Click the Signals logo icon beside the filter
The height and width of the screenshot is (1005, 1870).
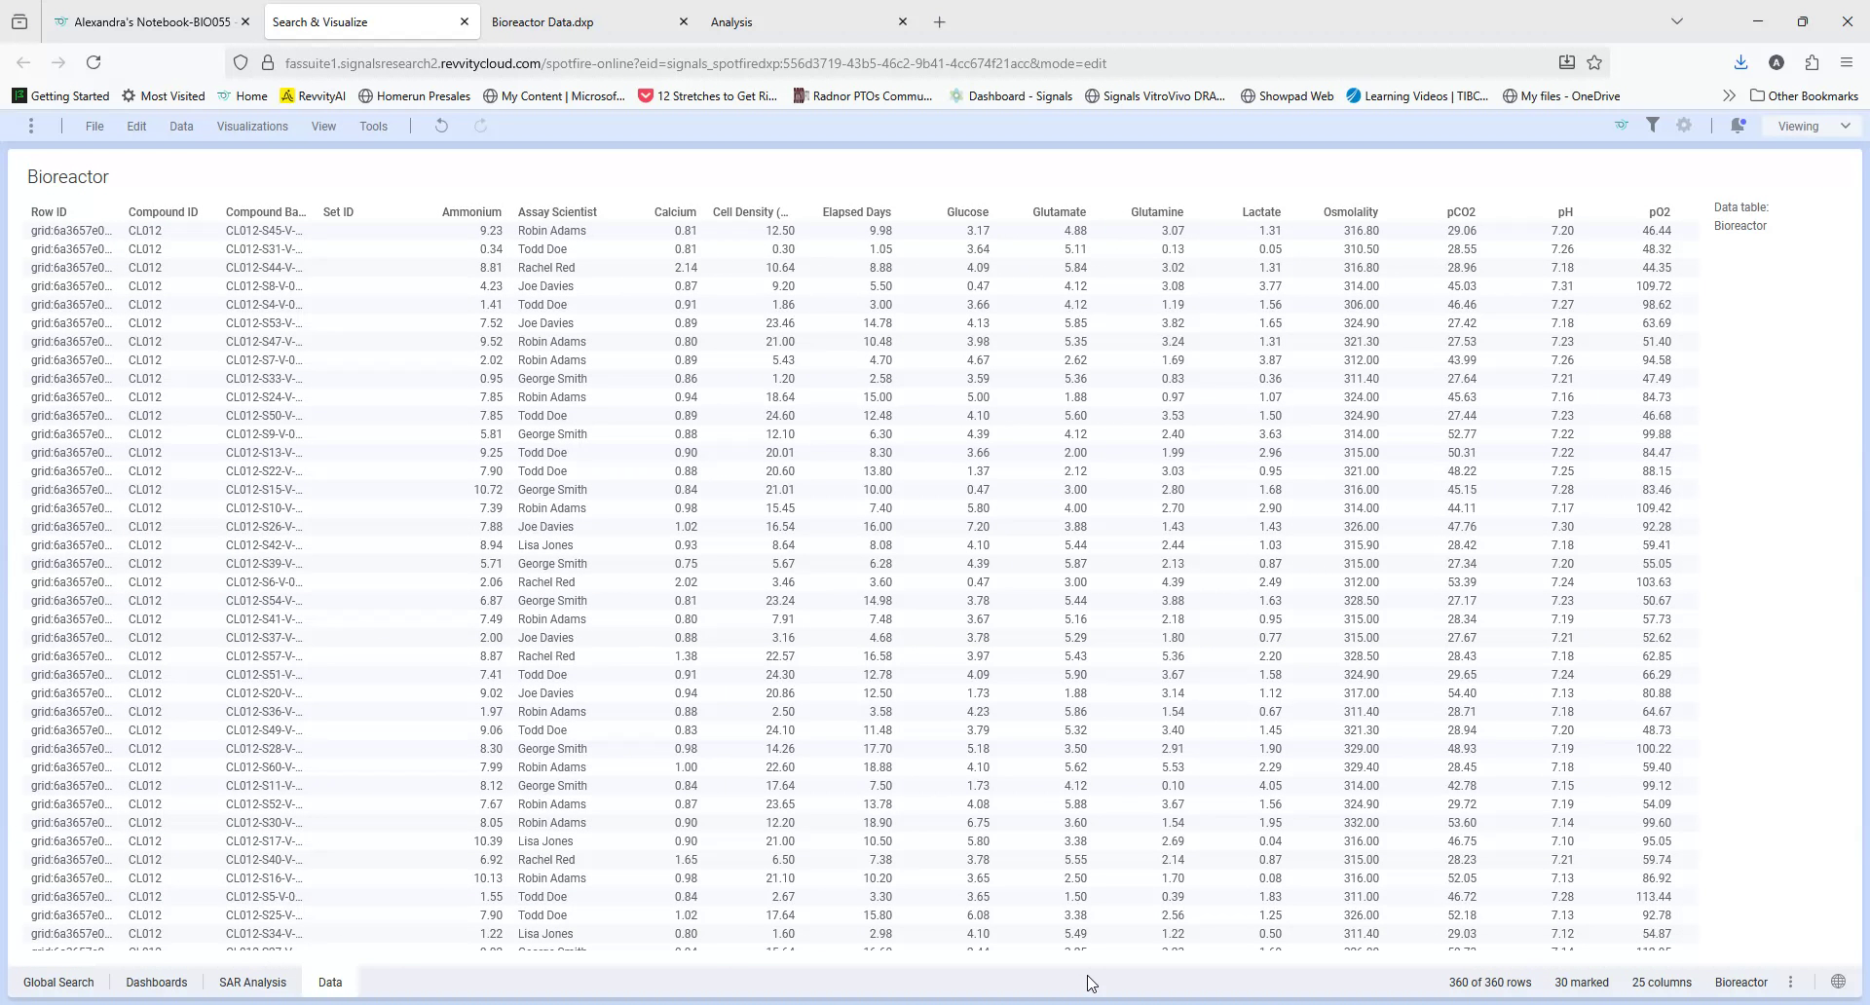tap(1621, 126)
